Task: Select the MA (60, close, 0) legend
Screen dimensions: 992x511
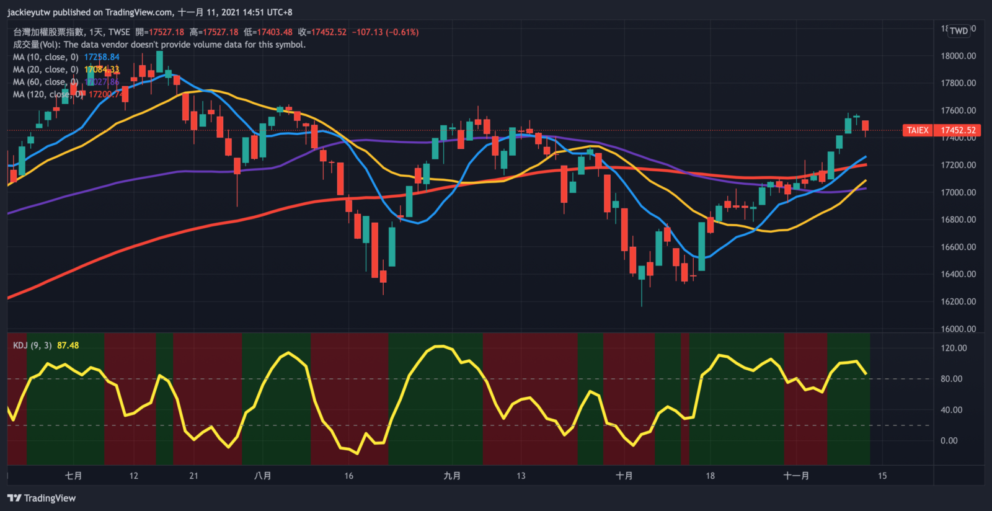Action: coord(45,82)
